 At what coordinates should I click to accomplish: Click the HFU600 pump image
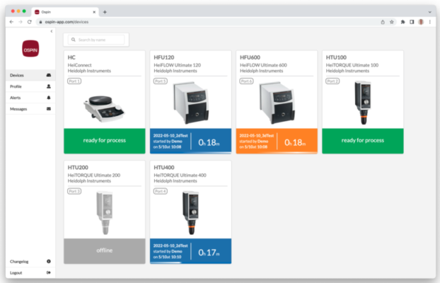click(x=277, y=103)
